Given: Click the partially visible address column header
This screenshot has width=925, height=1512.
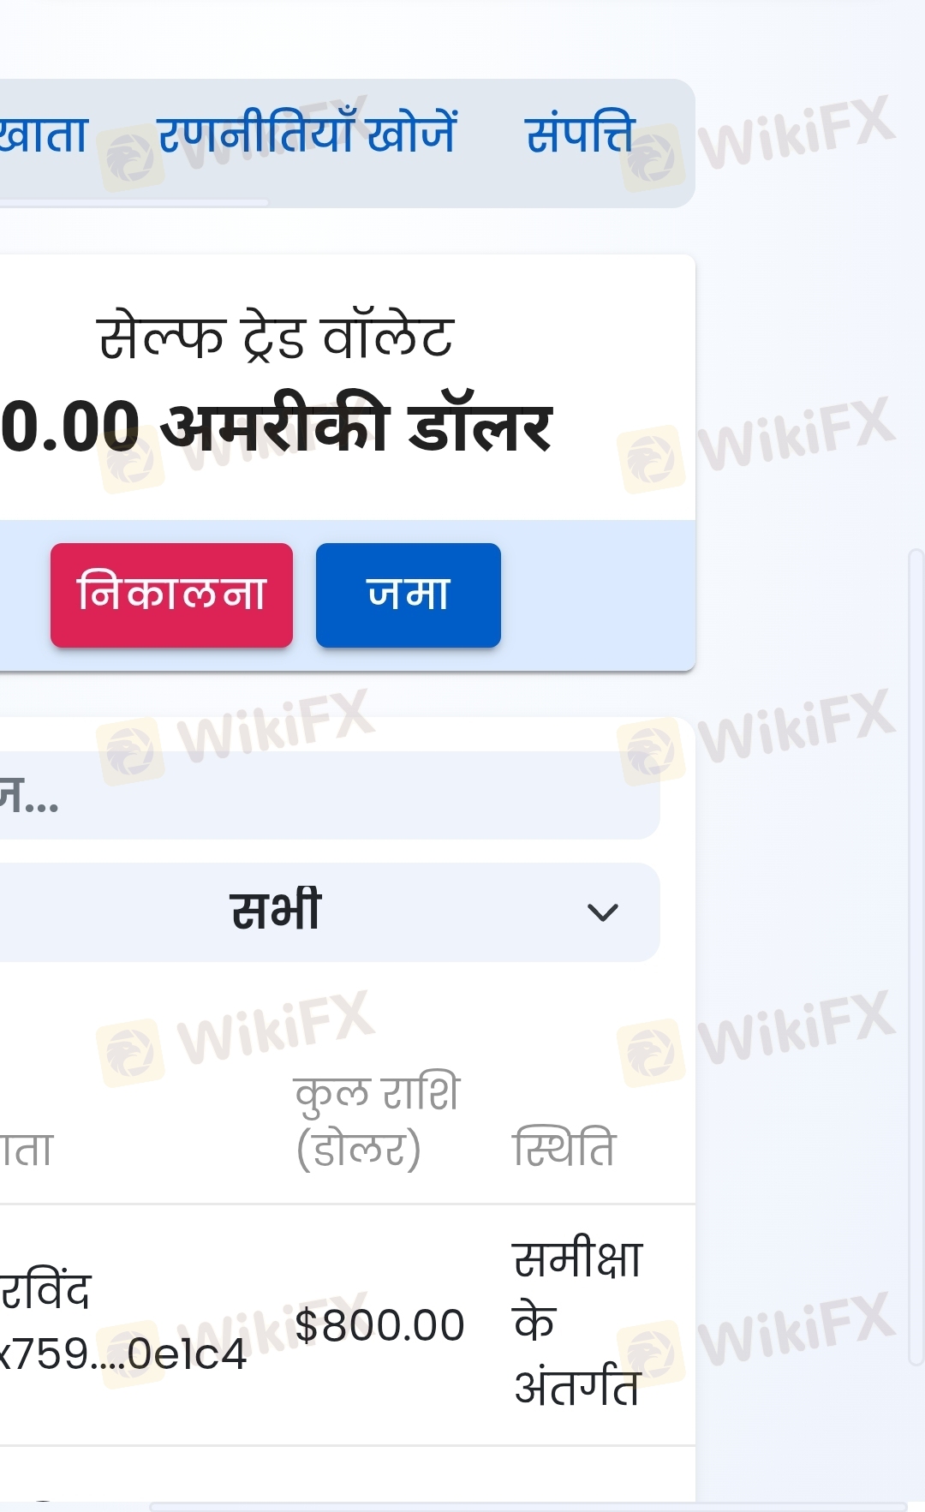Looking at the screenshot, I should 27,1148.
